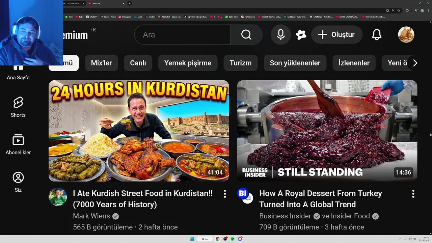Viewport: 432px width, 243px height.
Task: Open the browser extensions puzzle icon
Action: click(x=407, y=10)
